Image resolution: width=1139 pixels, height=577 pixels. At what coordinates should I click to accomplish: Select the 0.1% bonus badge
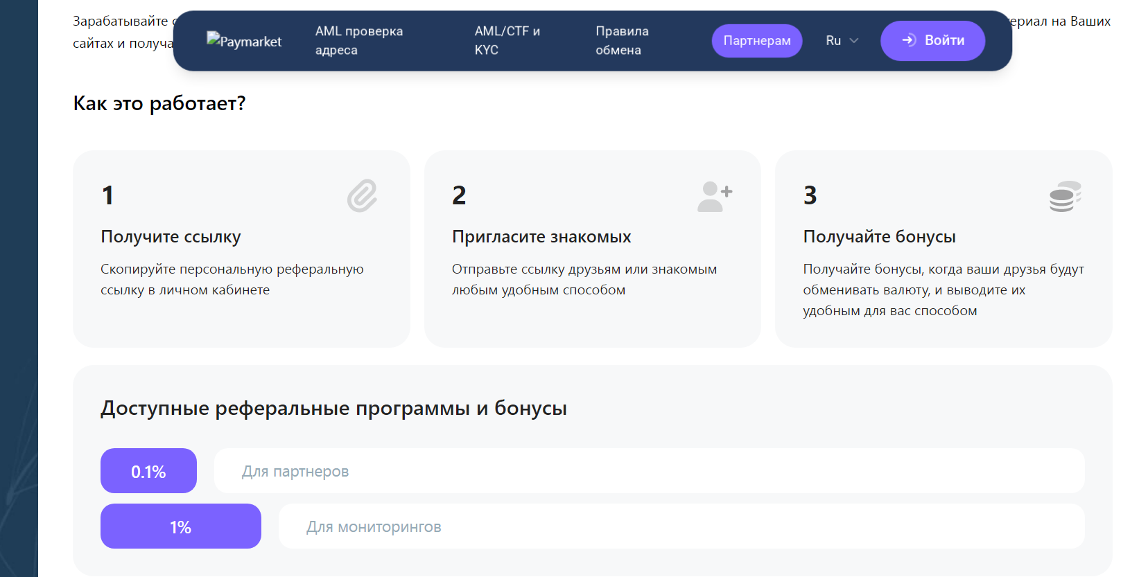tap(148, 471)
